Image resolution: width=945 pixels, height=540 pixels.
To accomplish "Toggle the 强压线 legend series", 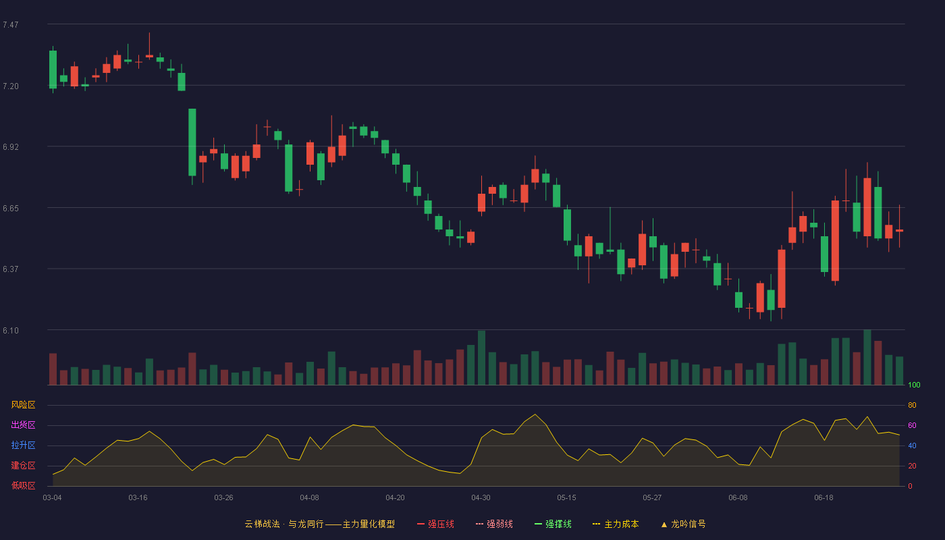I will pyautogui.click(x=435, y=524).
